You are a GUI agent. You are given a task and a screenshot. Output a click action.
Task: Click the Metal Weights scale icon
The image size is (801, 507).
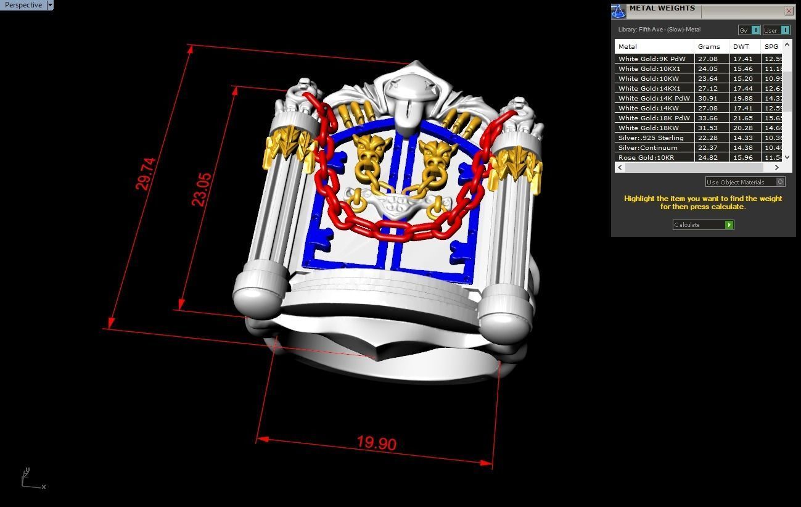coord(618,11)
